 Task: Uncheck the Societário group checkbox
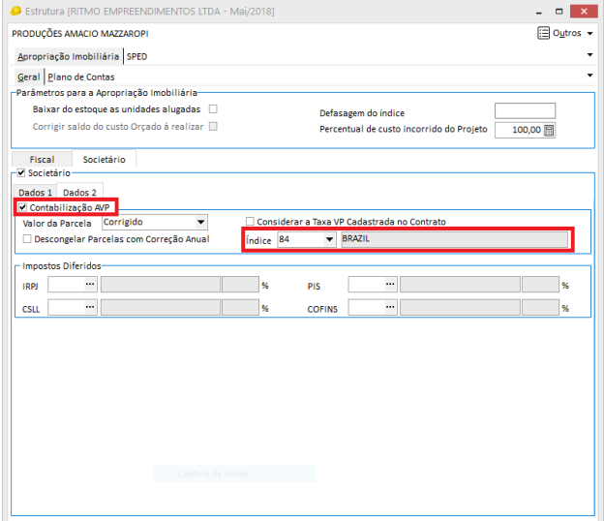point(21,172)
